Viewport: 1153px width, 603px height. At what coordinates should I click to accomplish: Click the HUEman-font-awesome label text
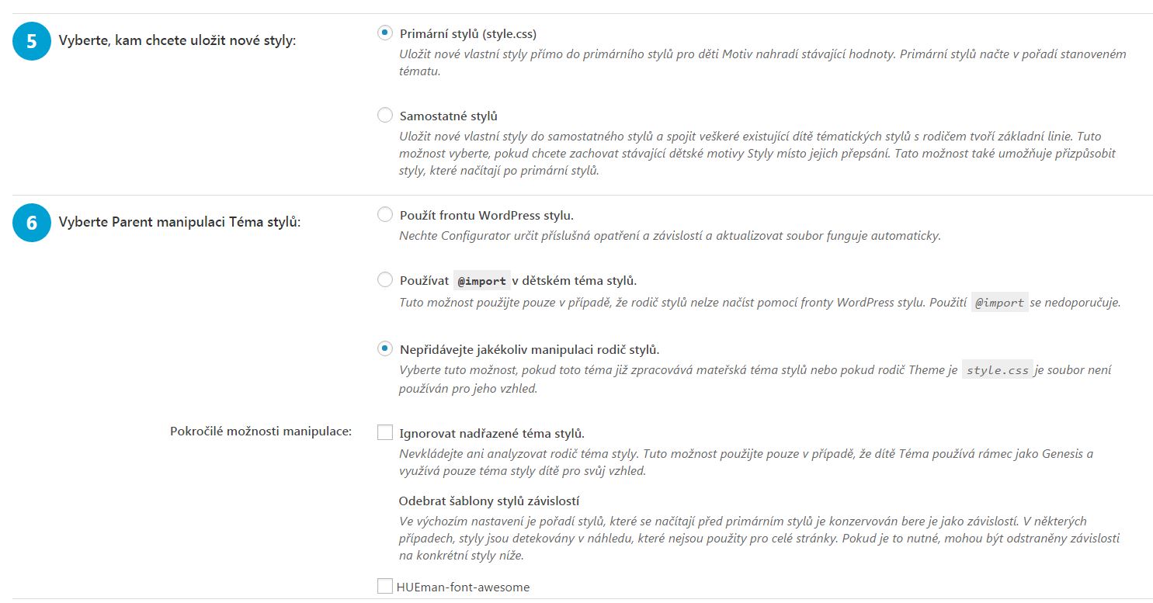(464, 587)
